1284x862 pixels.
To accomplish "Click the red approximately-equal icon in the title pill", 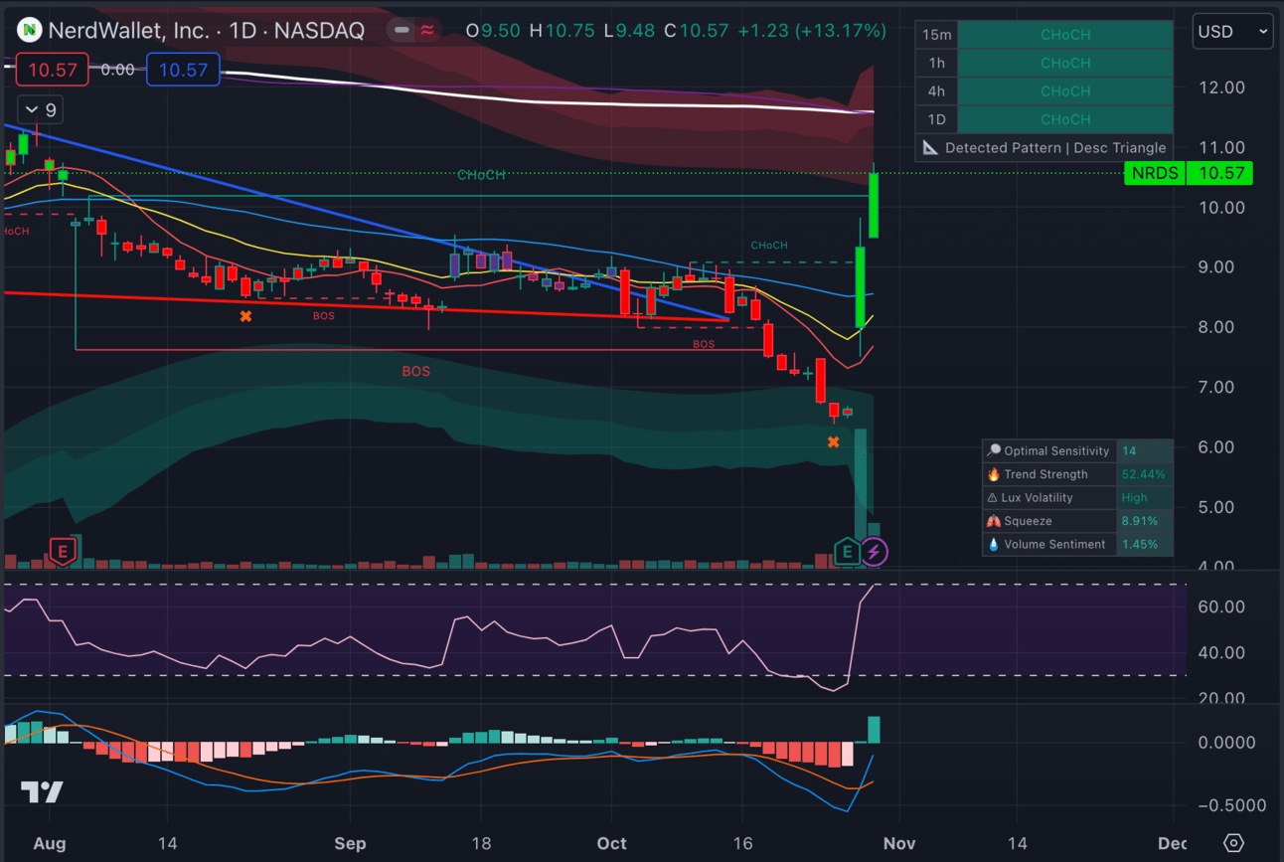I will click(427, 31).
